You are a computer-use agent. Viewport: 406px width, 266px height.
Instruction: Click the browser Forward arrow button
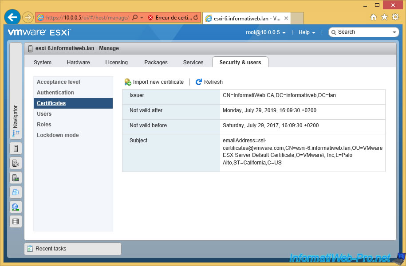28,18
